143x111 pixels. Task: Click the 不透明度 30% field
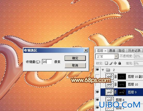[138, 56]
